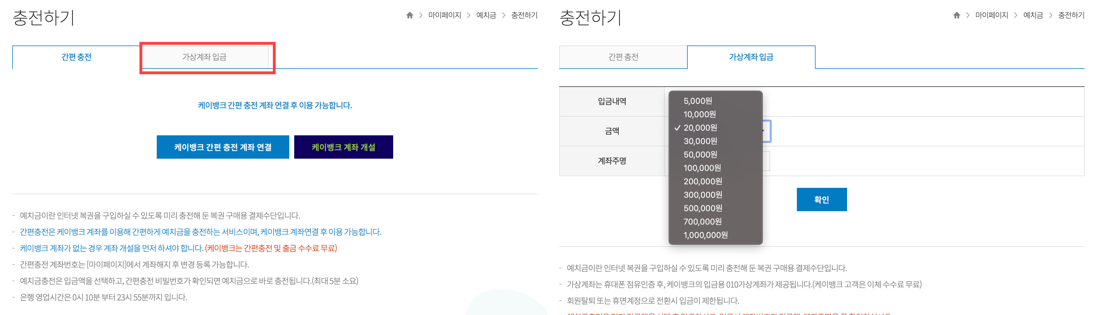Click the chevron after 마이페이지 on the right
Viewport: 1094px width, 315px height.
1016,15
